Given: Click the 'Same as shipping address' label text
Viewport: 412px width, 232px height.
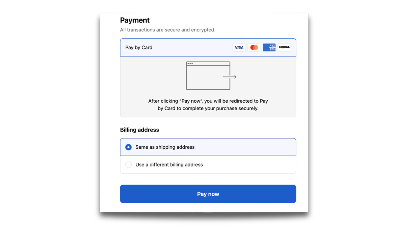Looking at the screenshot, I should click(165, 147).
